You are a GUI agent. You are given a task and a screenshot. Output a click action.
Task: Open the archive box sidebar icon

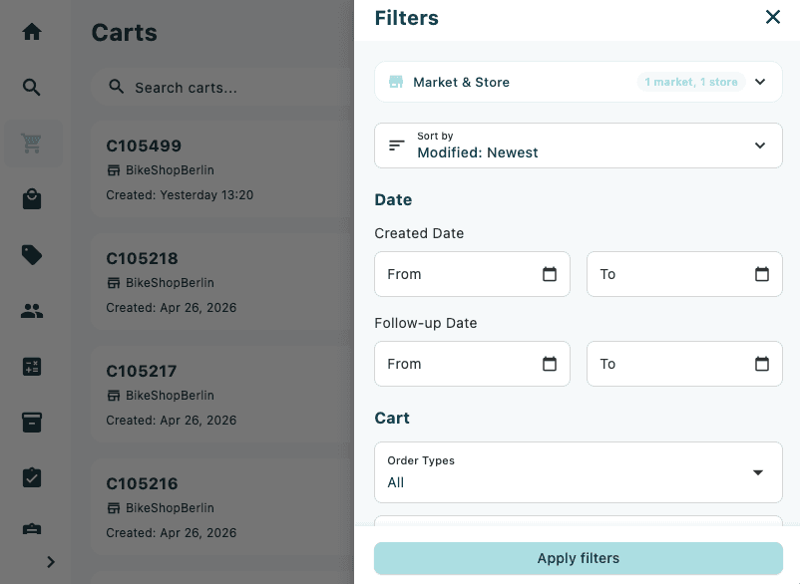[x=32, y=423]
